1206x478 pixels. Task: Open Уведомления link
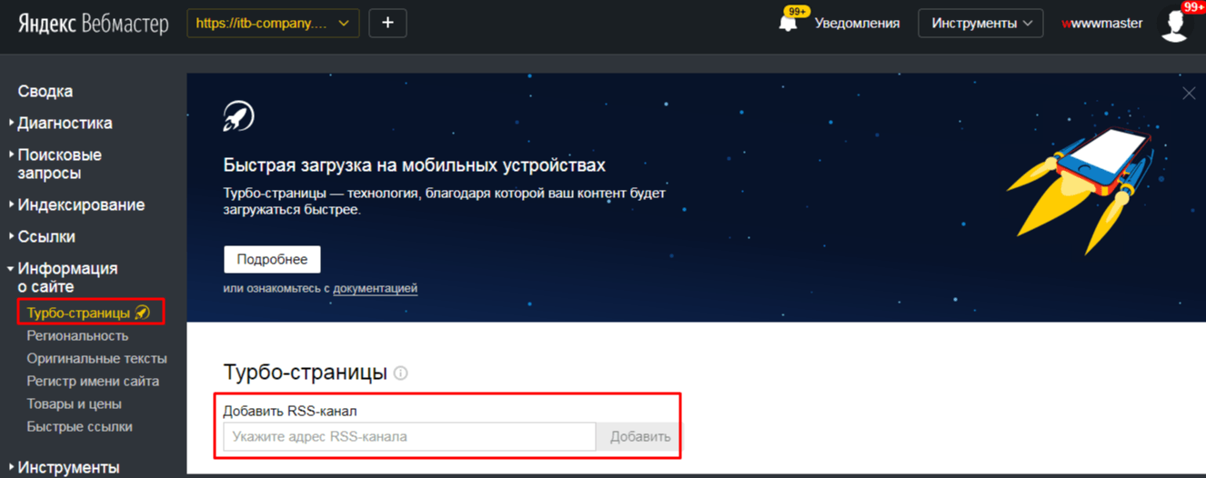857,24
